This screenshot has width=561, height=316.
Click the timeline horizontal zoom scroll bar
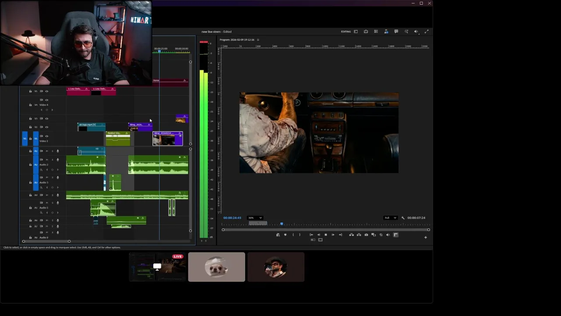click(x=46, y=241)
